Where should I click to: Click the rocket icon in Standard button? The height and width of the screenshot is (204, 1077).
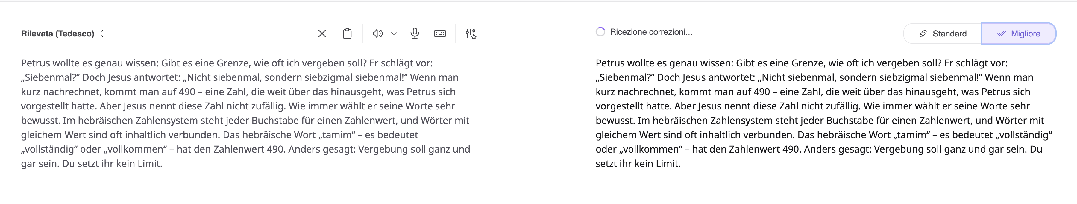[x=923, y=34]
